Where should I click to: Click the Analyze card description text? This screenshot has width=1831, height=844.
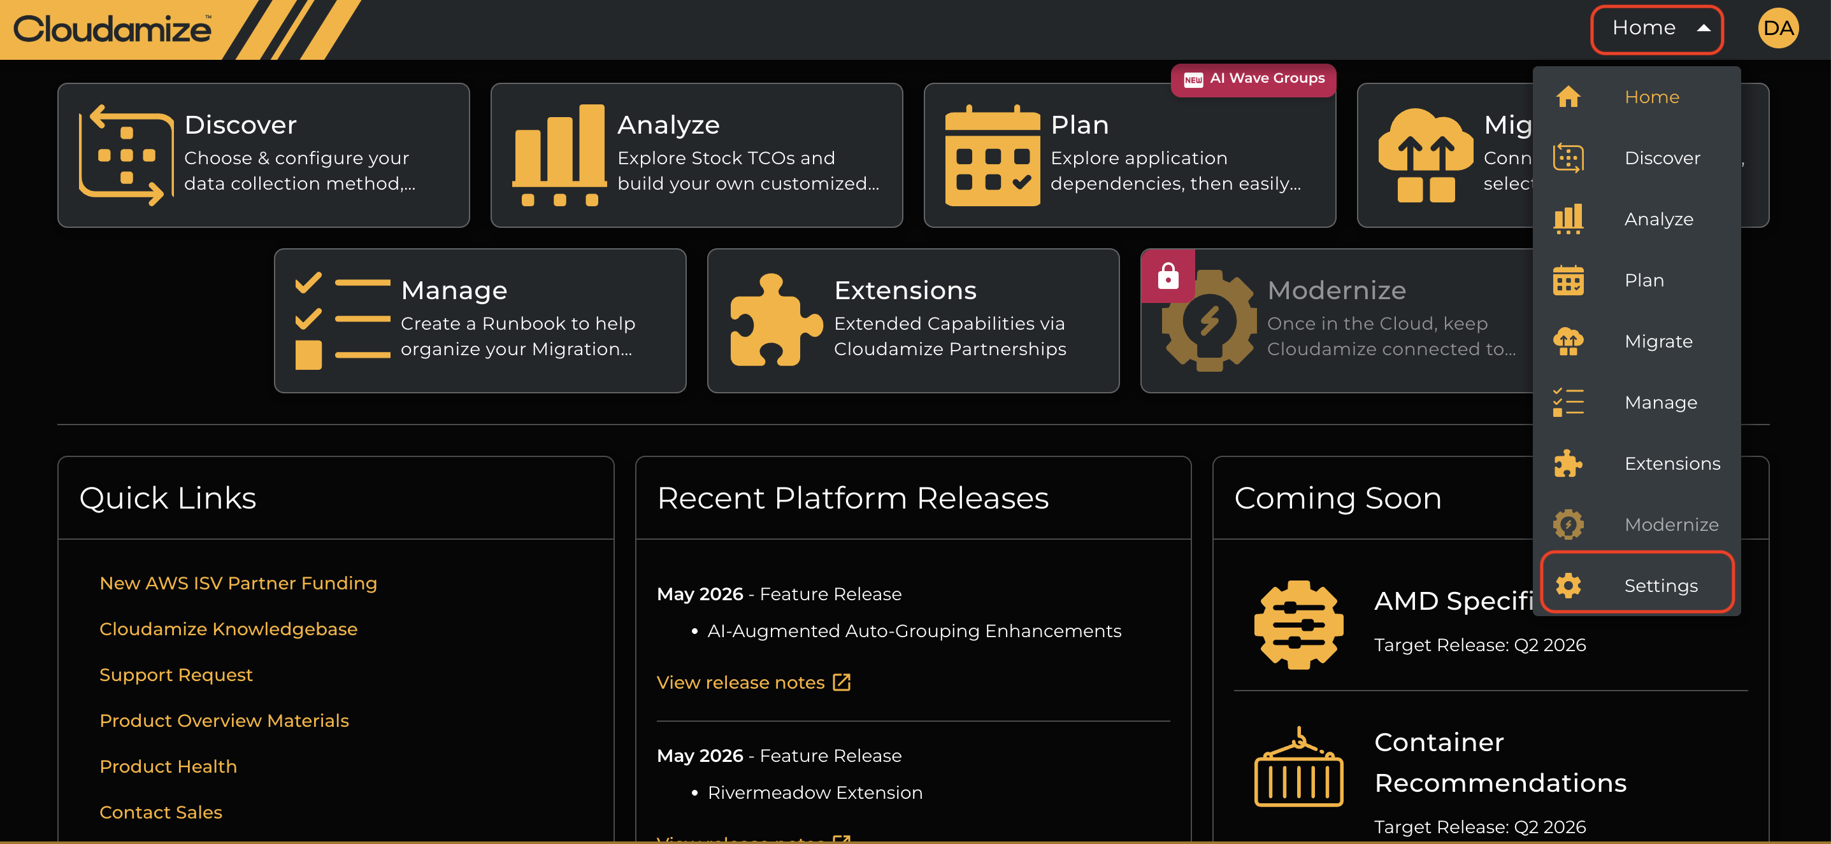pyautogui.click(x=749, y=171)
